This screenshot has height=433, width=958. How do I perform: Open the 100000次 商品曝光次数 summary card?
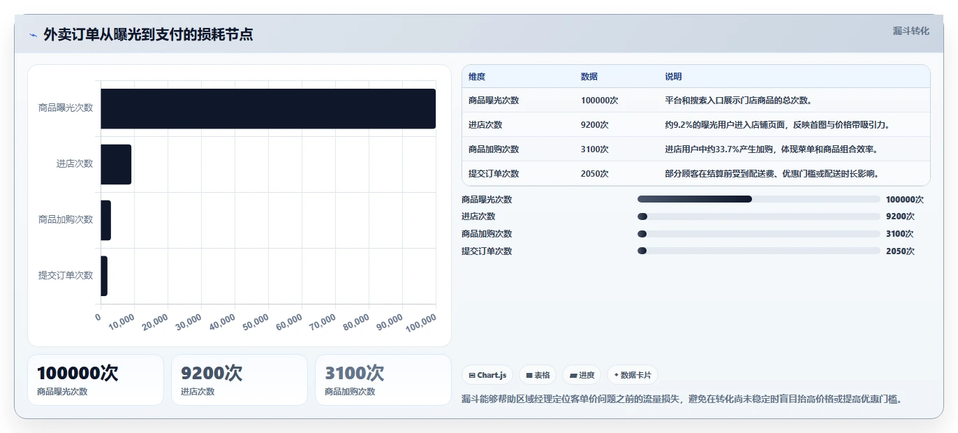96,380
